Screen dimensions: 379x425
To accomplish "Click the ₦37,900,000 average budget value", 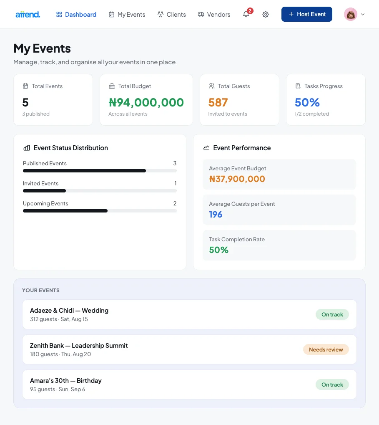I will [x=237, y=179].
